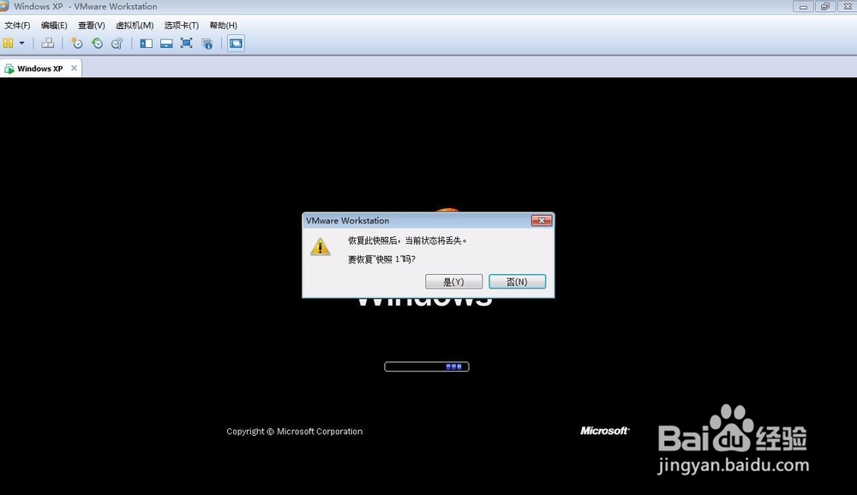
Task: Open the 编辑(E) menu
Action: tap(53, 26)
